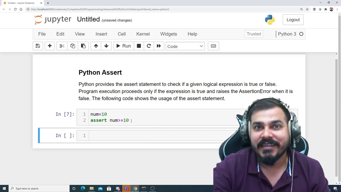This screenshot has height=192, width=341.
Task: Interrupt the kernel with the stop icon
Action: click(139, 46)
